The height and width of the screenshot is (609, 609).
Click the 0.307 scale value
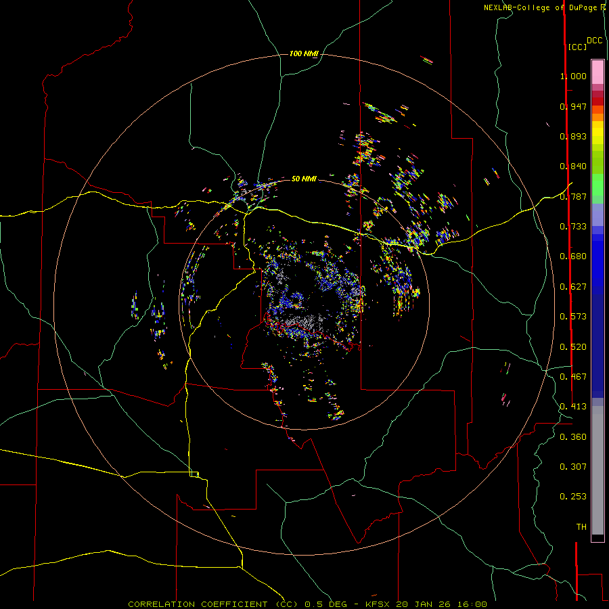[x=573, y=467]
